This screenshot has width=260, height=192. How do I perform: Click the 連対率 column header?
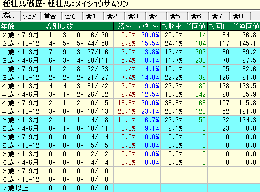[x=149, y=26]
